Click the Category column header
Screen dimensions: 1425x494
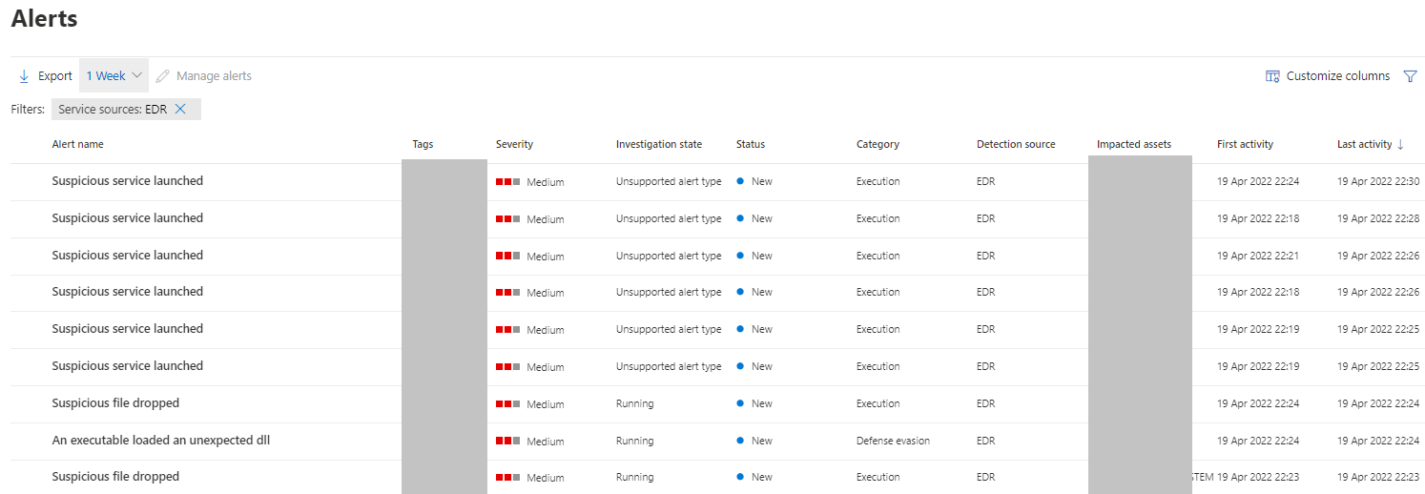[x=878, y=145]
